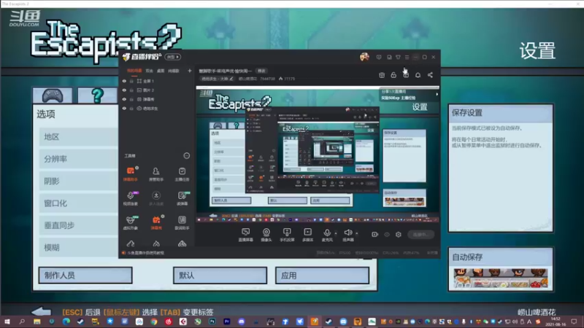Click the message icon beside the avatar

pyautogui.click(x=379, y=58)
